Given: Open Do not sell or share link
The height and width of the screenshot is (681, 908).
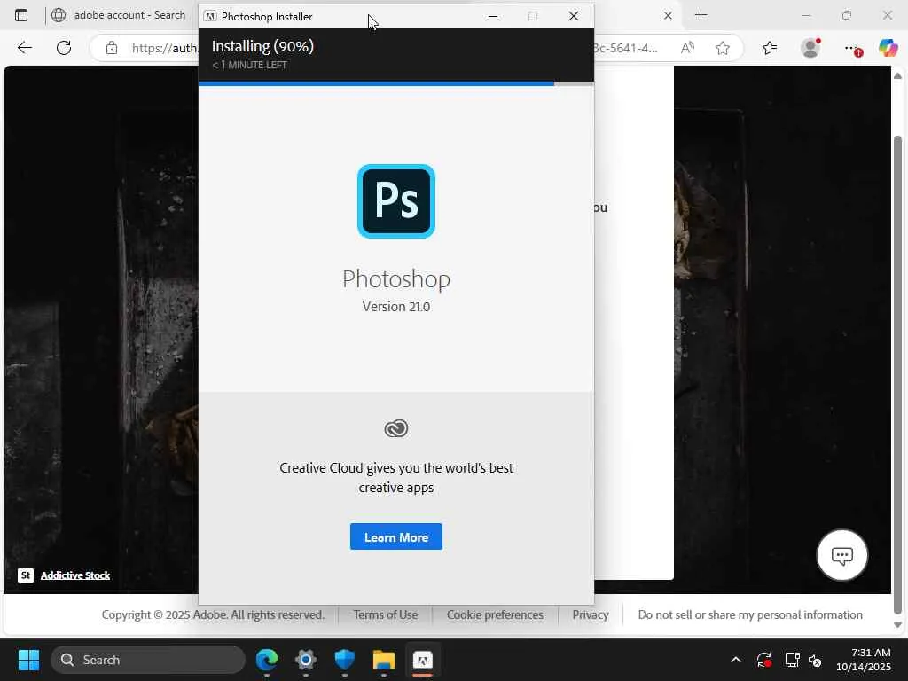Looking at the screenshot, I should (750, 614).
